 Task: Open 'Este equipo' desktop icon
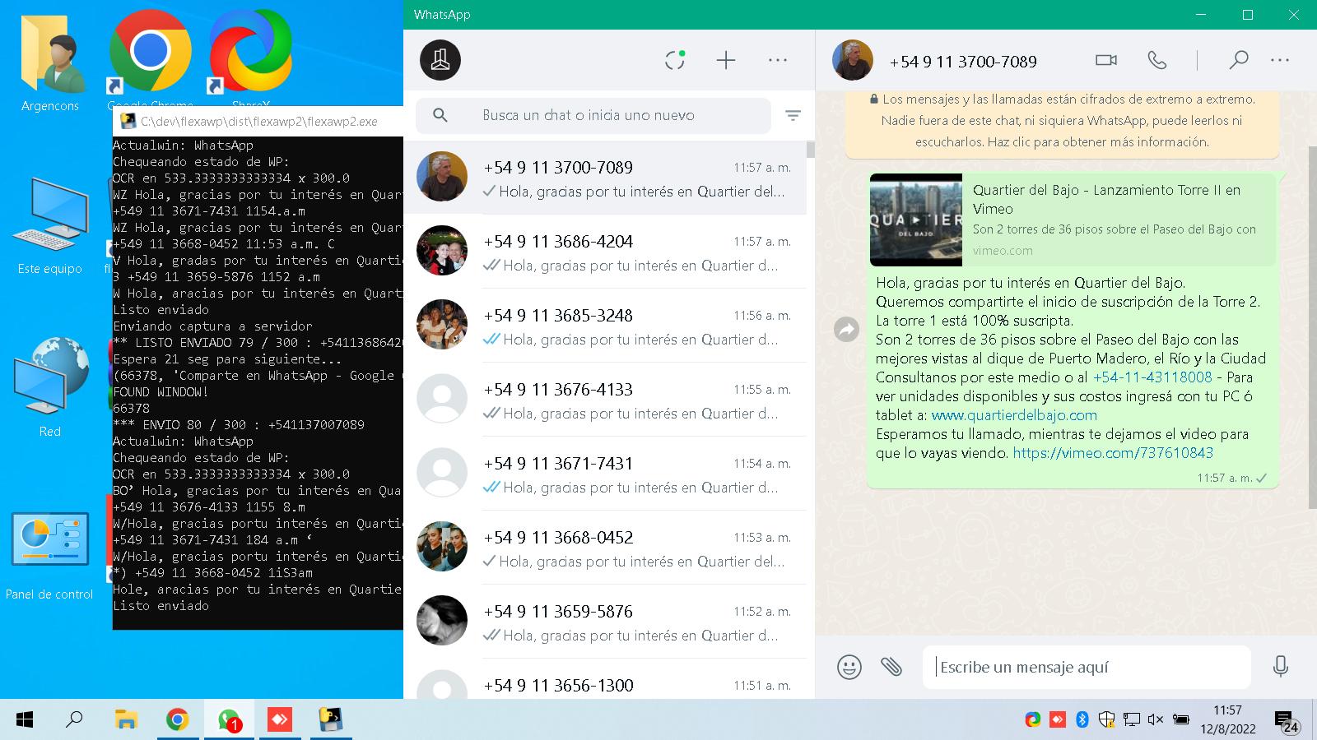(x=50, y=224)
